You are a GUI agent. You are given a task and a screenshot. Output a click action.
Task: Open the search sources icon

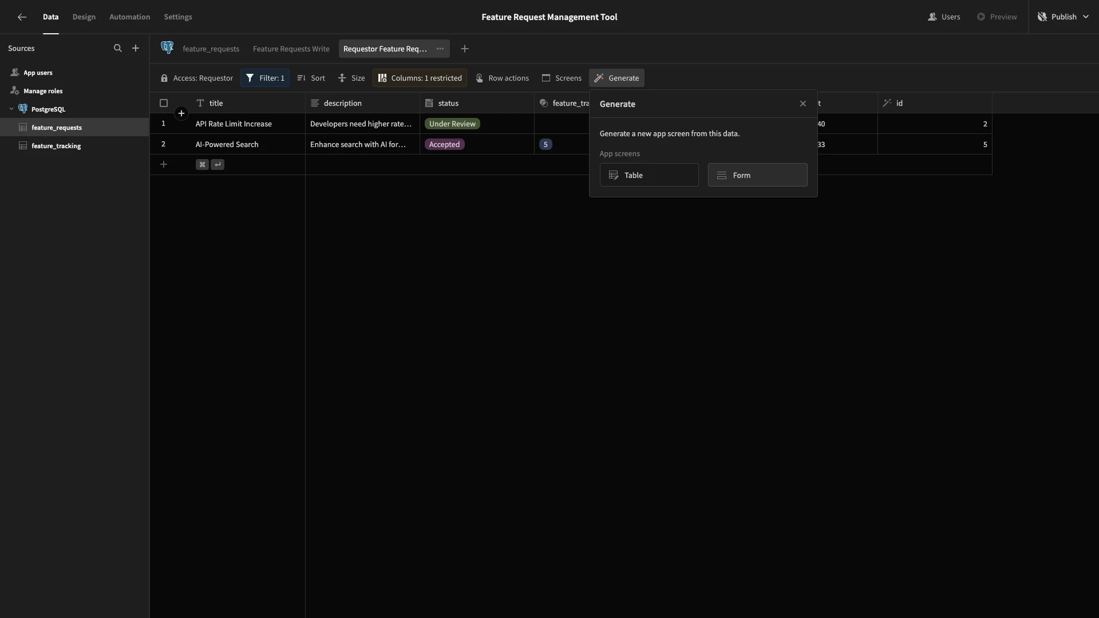[118, 49]
